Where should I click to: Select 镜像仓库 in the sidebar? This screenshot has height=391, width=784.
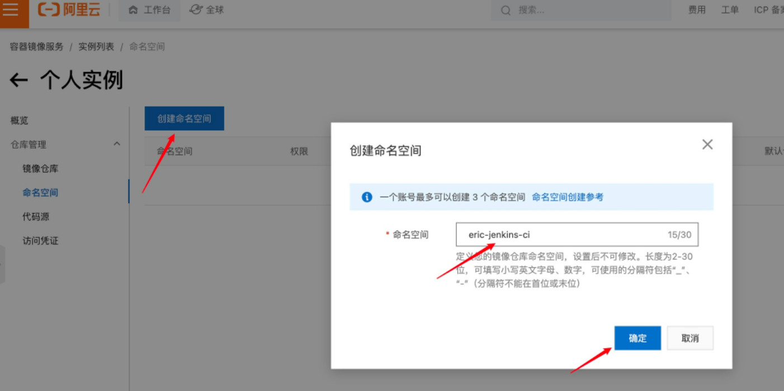coord(40,168)
